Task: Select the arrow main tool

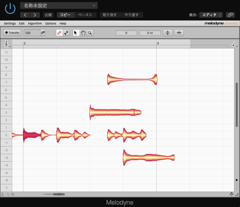Action: pyautogui.click(x=76, y=33)
